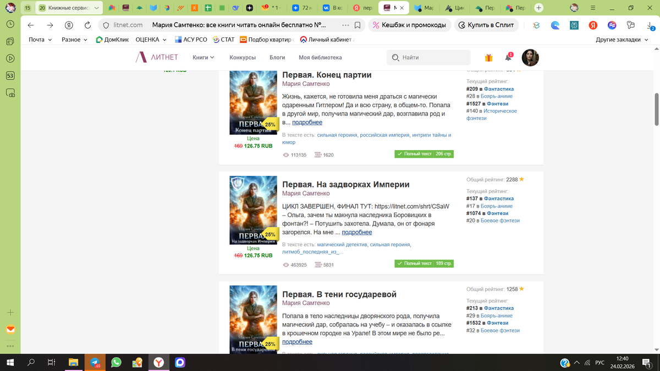The width and height of the screenshot is (660, 371).
Task: Open cover of Первая. На задворках Империи
Action: pyautogui.click(x=253, y=211)
